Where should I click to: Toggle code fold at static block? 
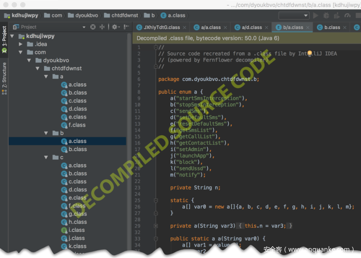pos(156,200)
